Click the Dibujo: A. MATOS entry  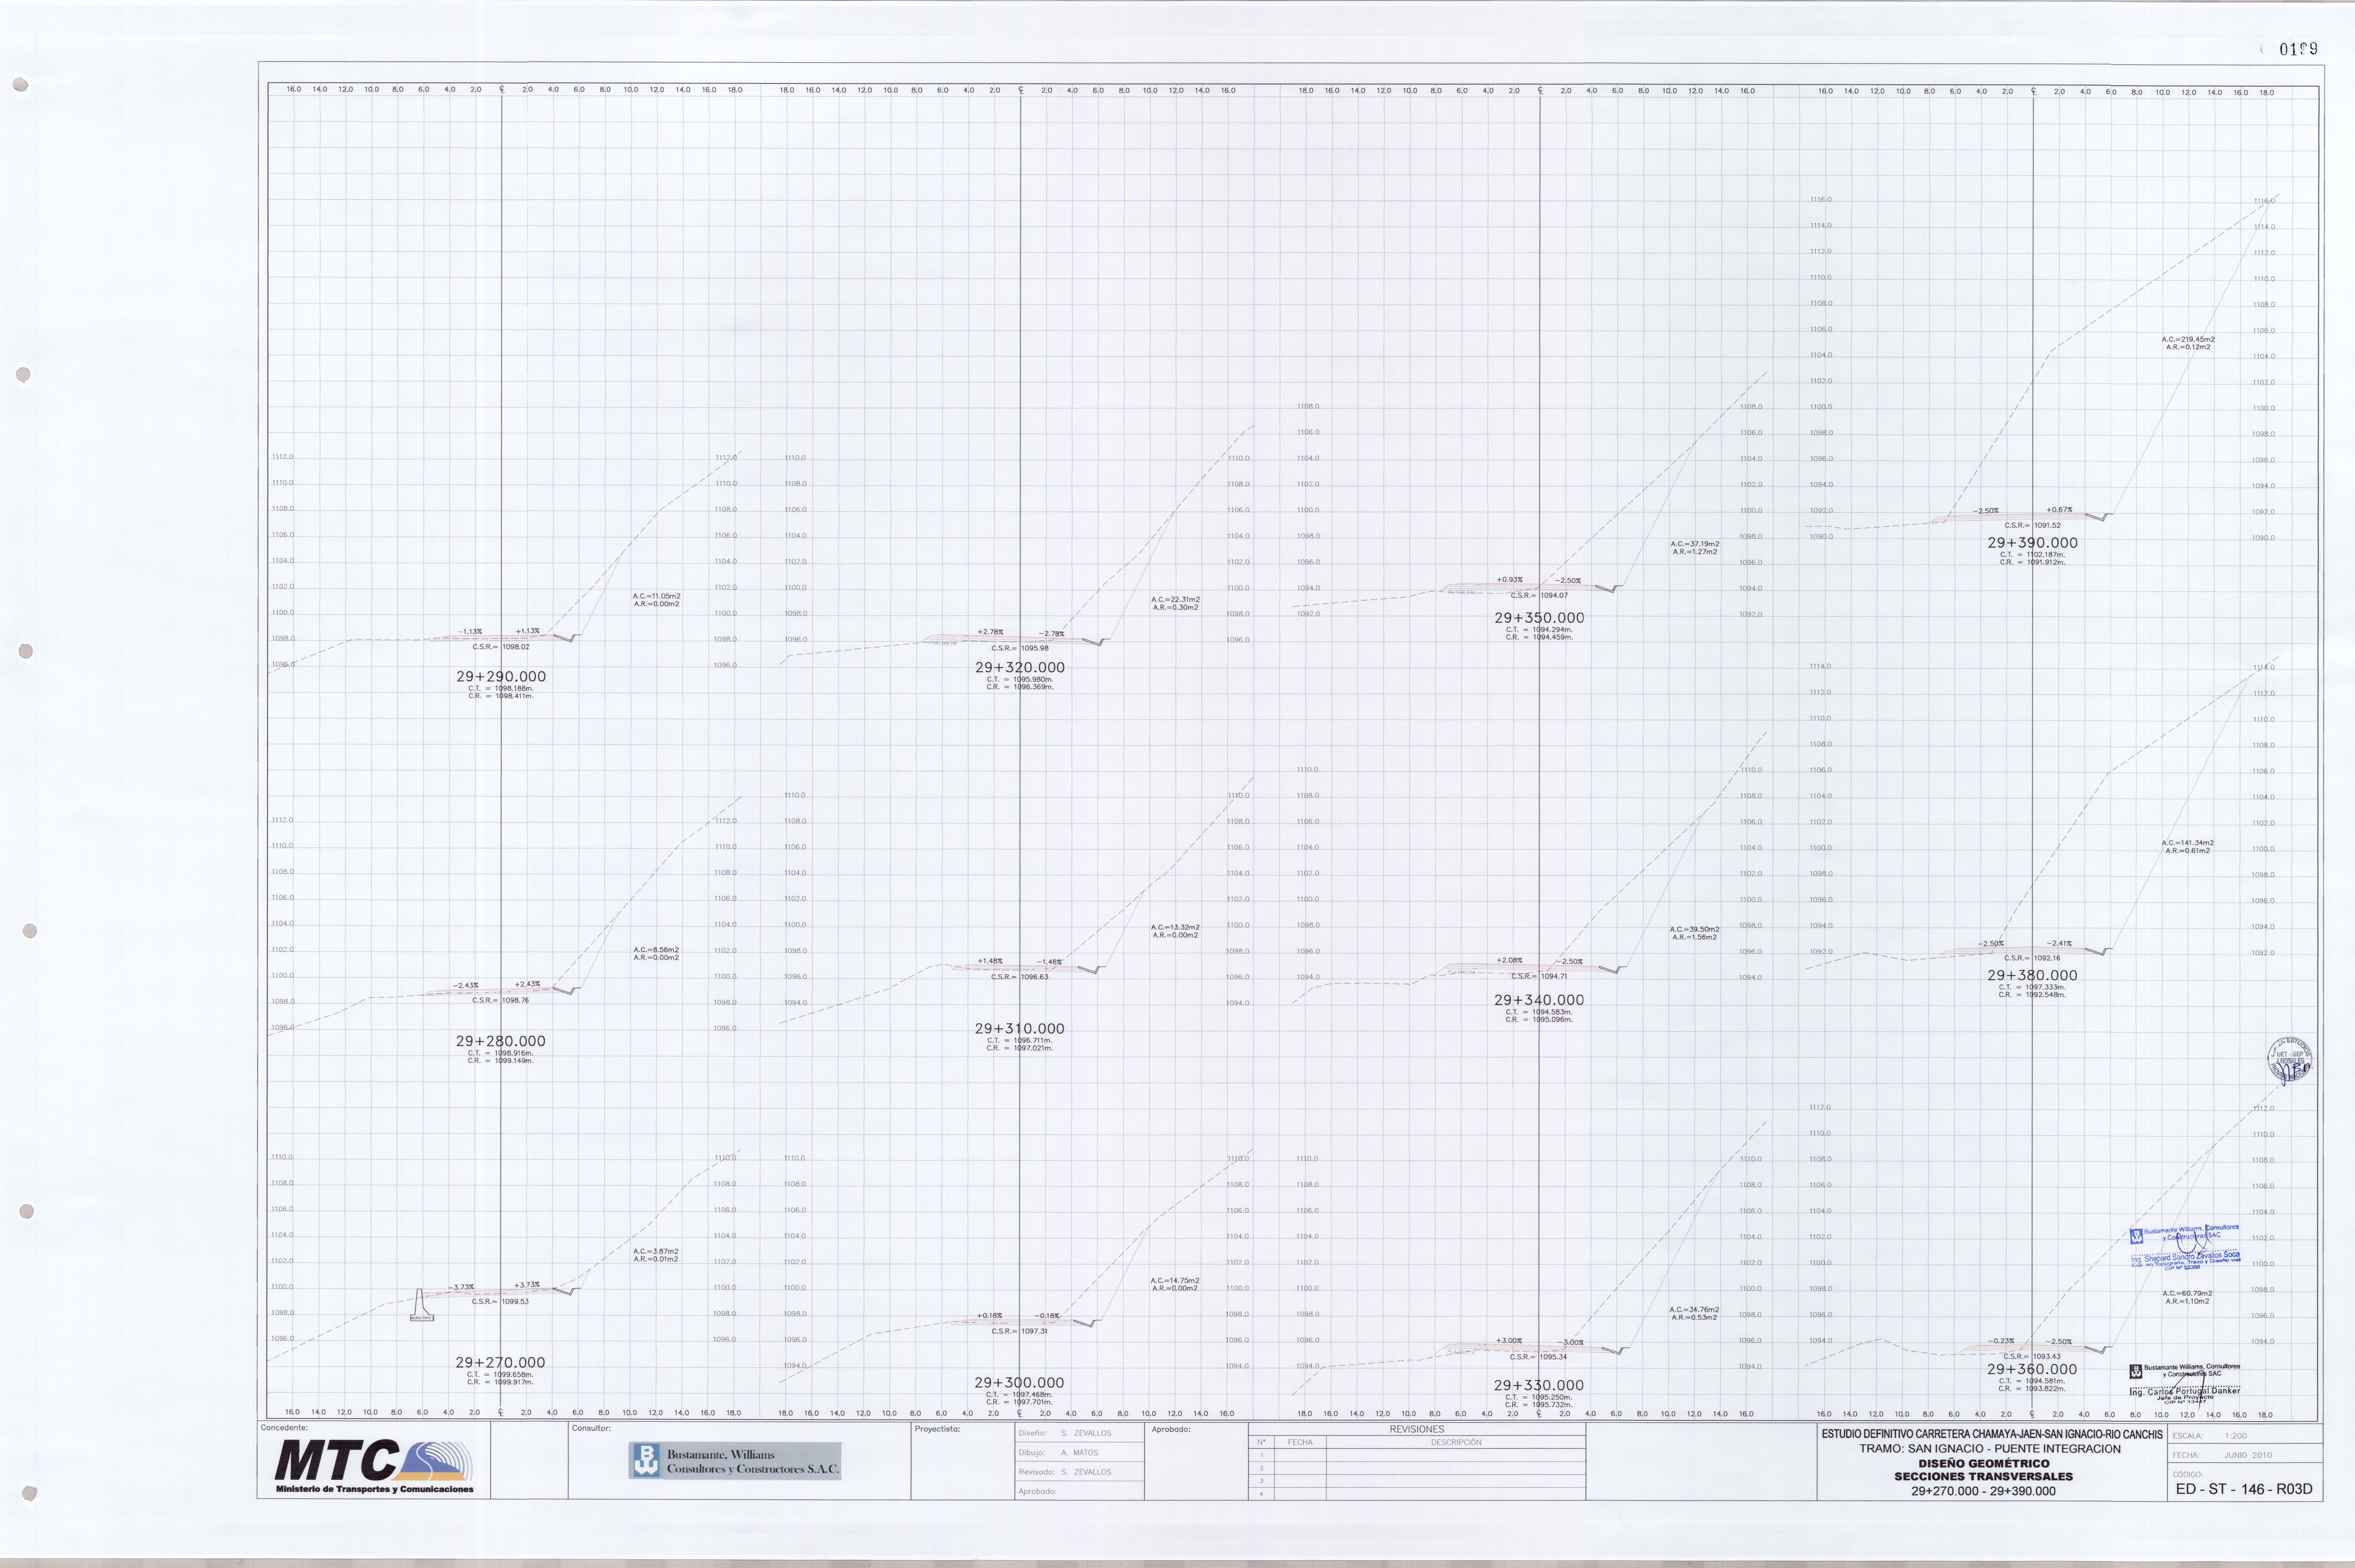coord(1058,1452)
